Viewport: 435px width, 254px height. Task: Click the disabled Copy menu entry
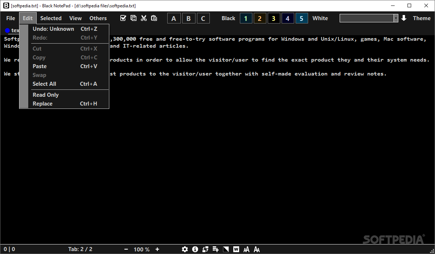(64, 58)
